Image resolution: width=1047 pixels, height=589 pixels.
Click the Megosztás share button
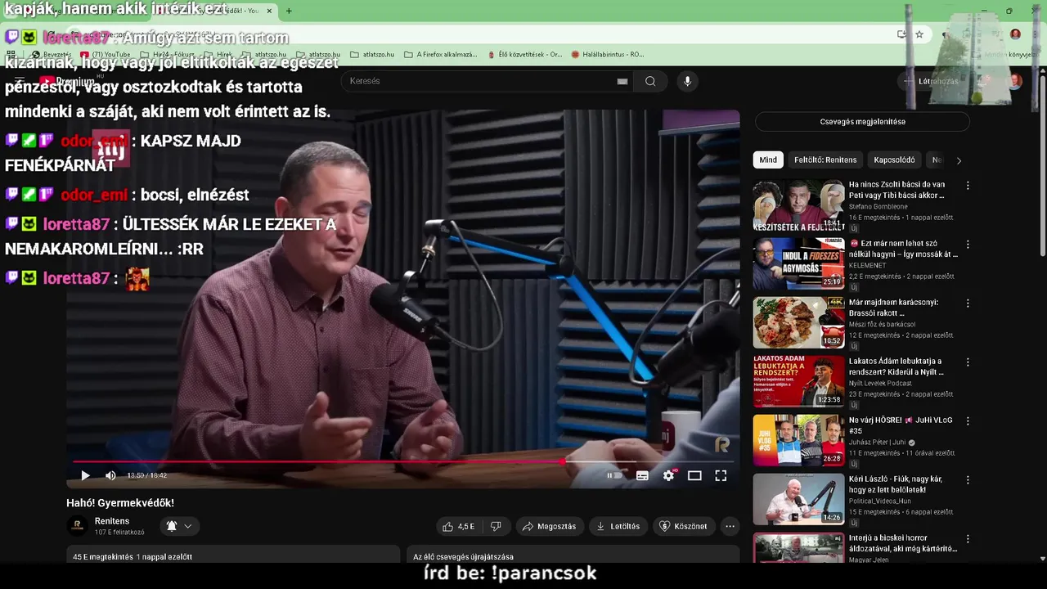[549, 526]
